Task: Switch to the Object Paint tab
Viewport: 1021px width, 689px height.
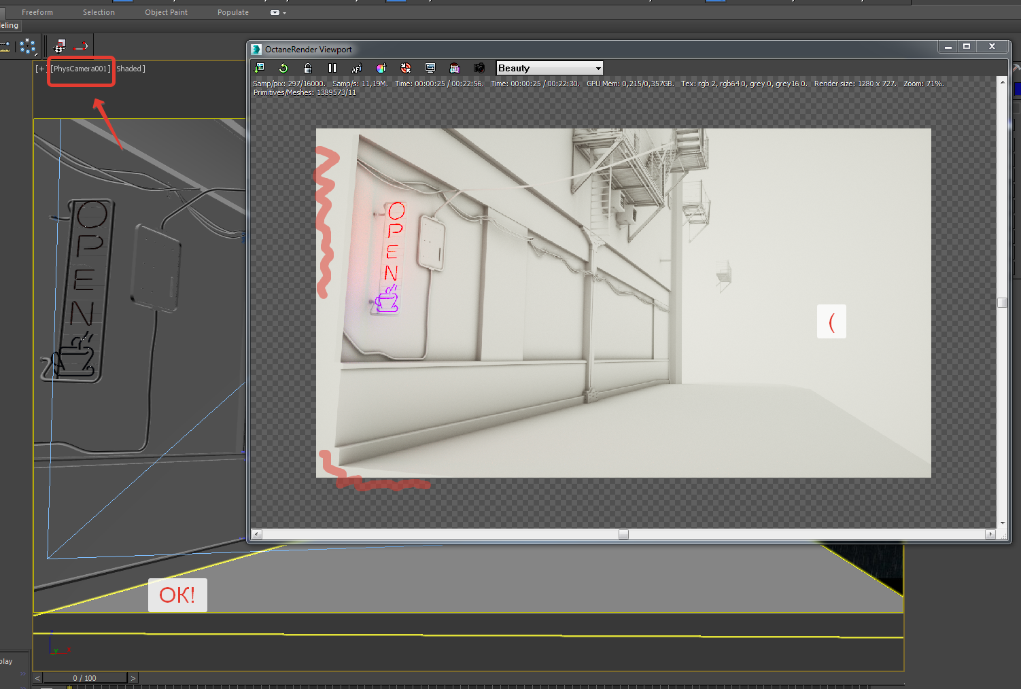Action: click(x=166, y=12)
